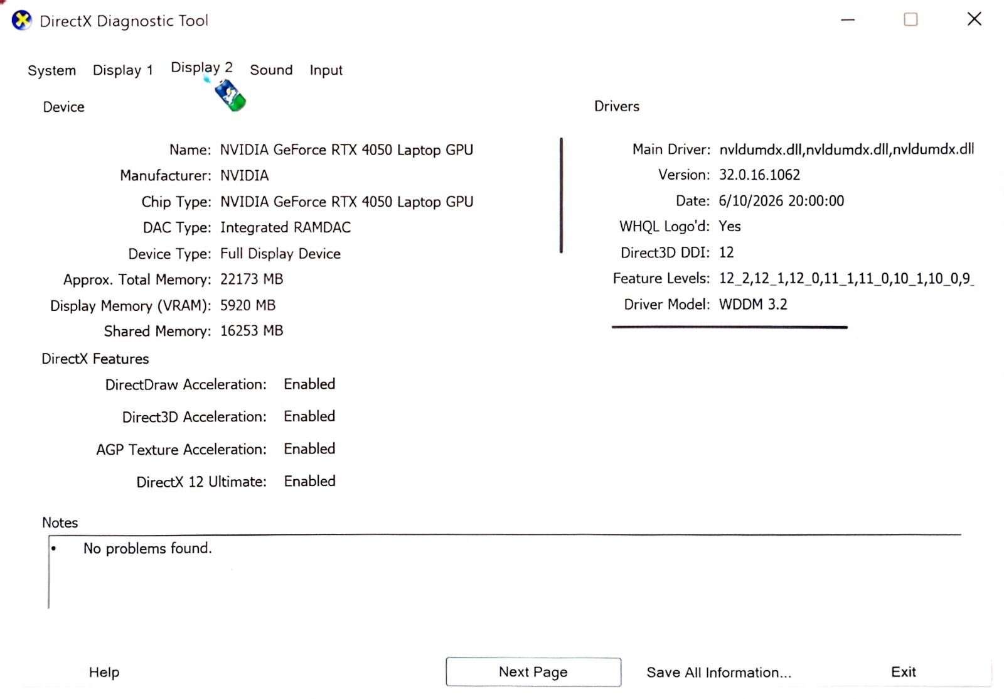Click inside the Notes text box
The height and width of the screenshot is (699, 1004).
point(505,572)
